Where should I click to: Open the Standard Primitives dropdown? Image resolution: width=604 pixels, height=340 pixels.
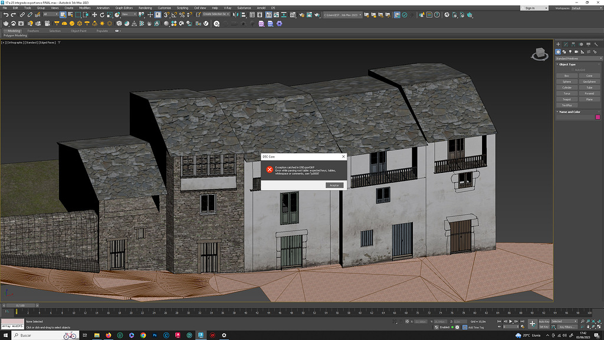pyautogui.click(x=579, y=58)
